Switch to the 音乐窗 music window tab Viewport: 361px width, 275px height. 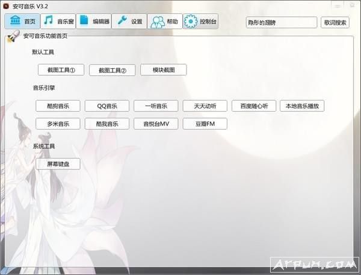point(58,22)
